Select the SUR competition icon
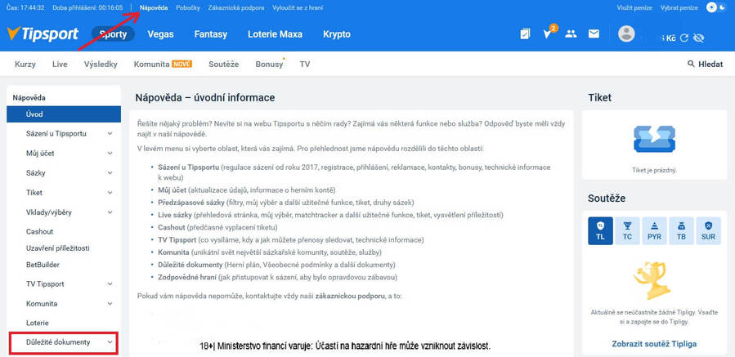The height and width of the screenshot is (357, 735). coord(709,231)
